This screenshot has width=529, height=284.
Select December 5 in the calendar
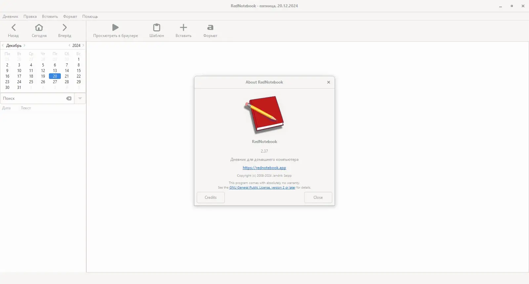(x=43, y=65)
